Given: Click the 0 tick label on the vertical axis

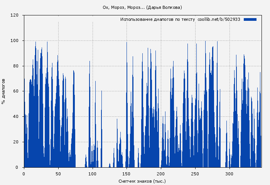Looking at the screenshot, I should pyautogui.click(x=17, y=167).
